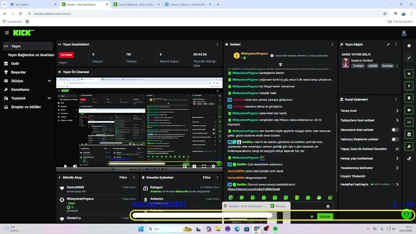
Task: Open Yayın İstatistikleri three-dot menu
Action: pyautogui.click(x=217, y=45)
